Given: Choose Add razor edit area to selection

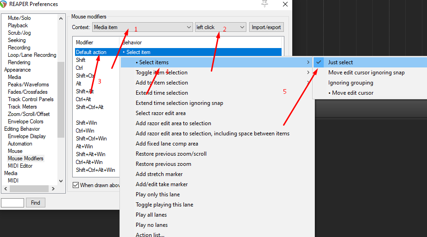Looking at the screenshot, I should click(x=217, y=123).
